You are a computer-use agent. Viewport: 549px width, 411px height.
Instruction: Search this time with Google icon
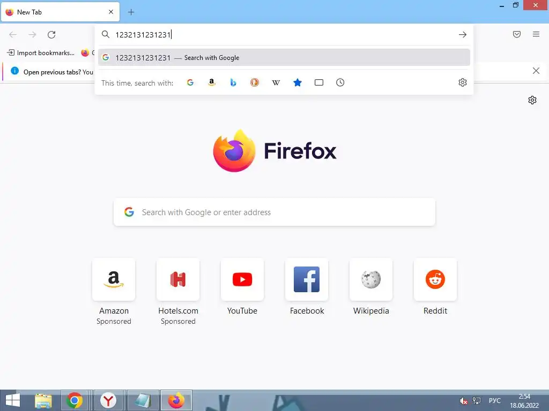tap(190, 82)
